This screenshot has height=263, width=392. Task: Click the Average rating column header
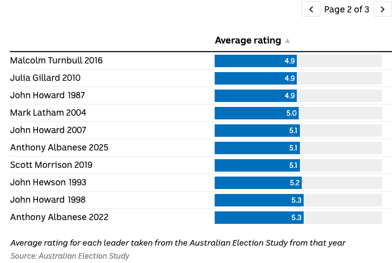[248, 40]
